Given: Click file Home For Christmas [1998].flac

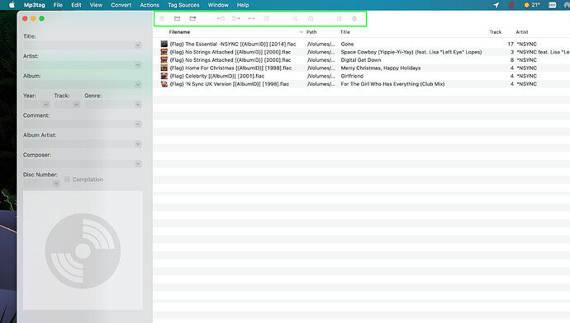Looking at the screenshot, I should pos(230,68).
